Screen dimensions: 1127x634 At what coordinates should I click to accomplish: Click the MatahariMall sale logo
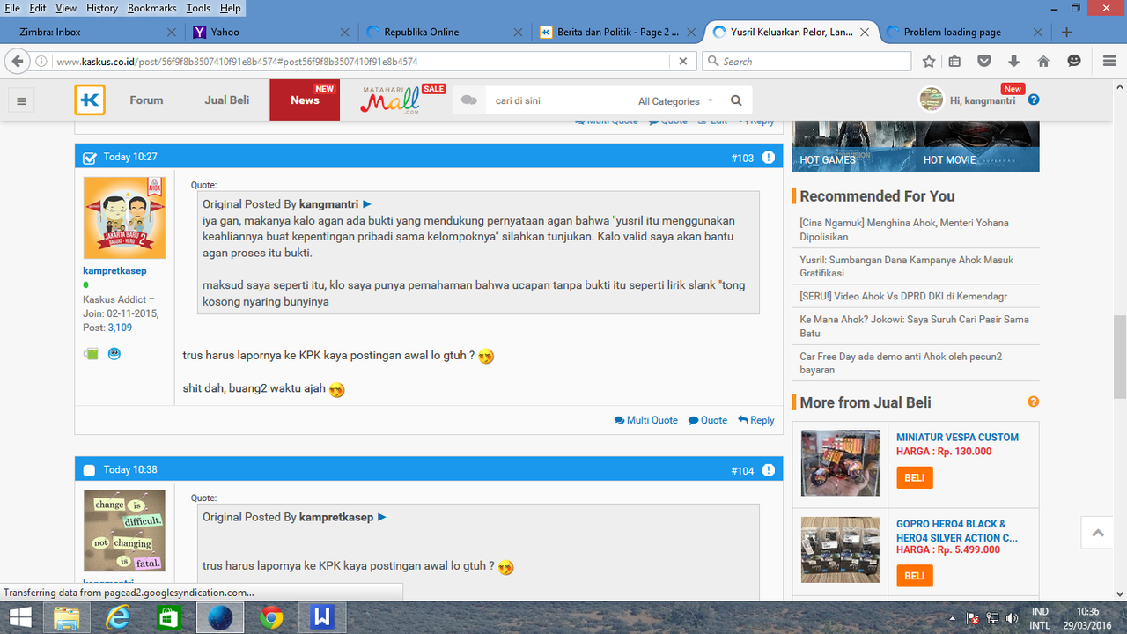pos(403,100)
